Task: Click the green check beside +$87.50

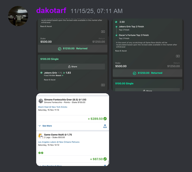Action: [x=105, y=159]
